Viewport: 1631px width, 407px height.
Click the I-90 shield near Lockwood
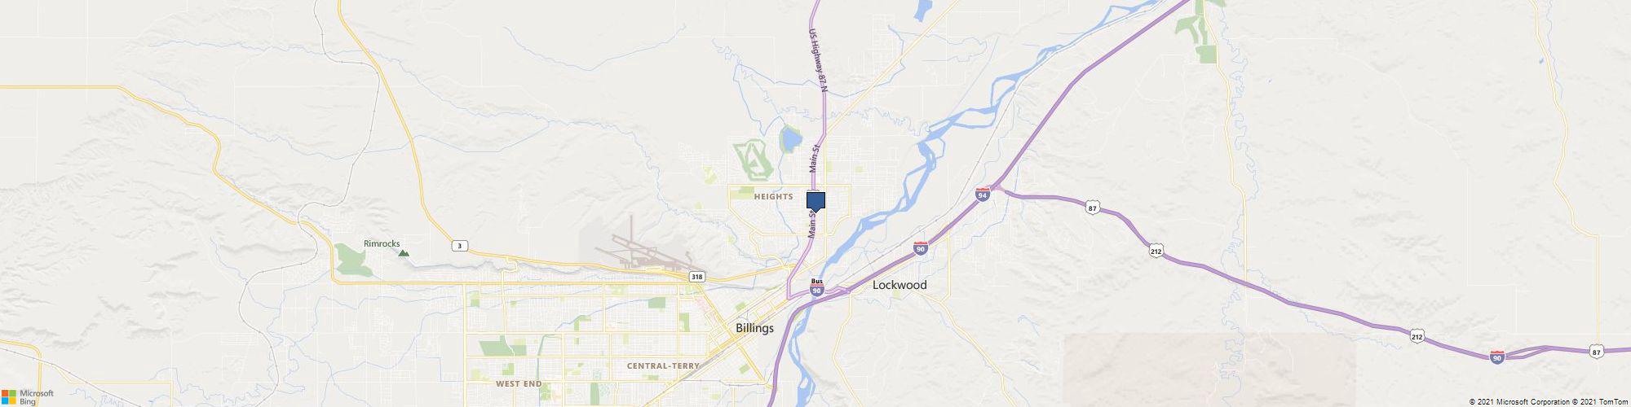click(x=920, y=249)
